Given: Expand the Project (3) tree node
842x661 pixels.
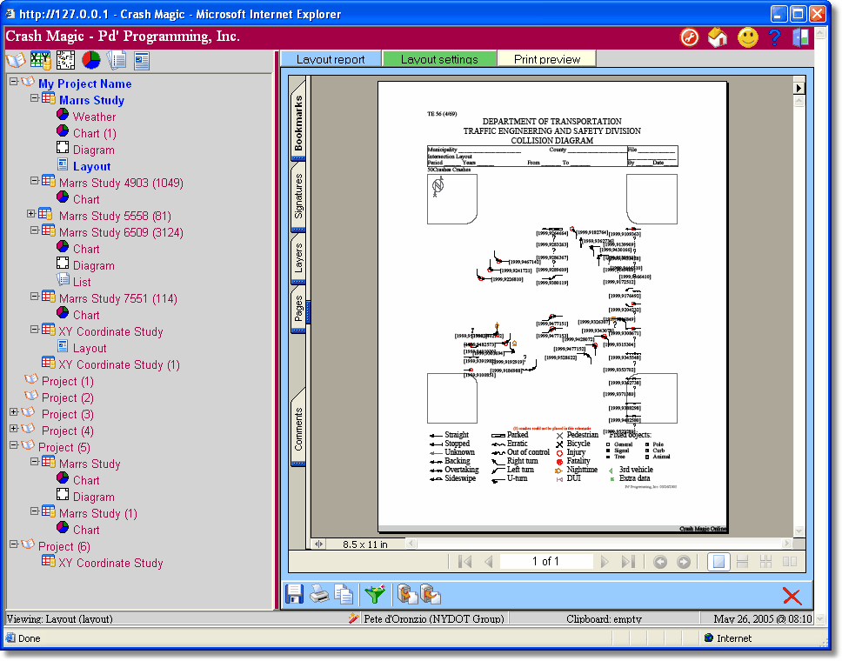Looking at the screenshot, I should [14, 412].
